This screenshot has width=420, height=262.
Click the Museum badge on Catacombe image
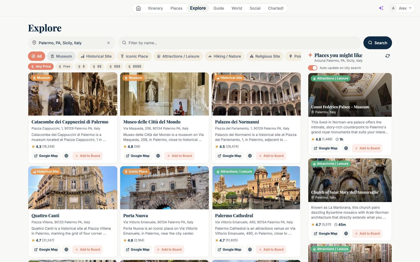[x=42, y=78]
